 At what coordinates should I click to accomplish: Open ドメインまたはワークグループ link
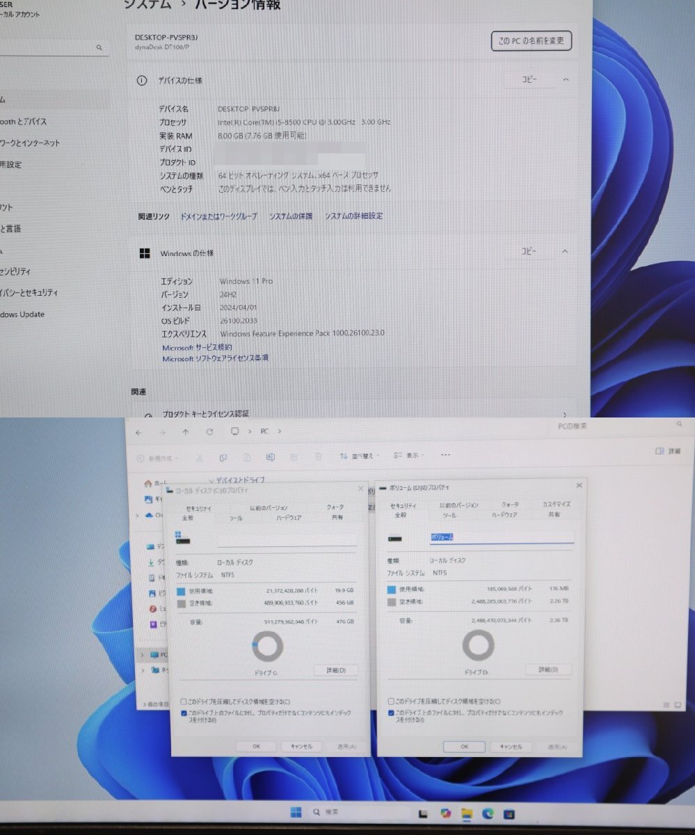(x=218, y=216)
